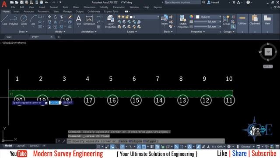280x158 pixels.
Task: Open annotation scale 1:1 / 100% dropdown
Action: pos(218,147)
